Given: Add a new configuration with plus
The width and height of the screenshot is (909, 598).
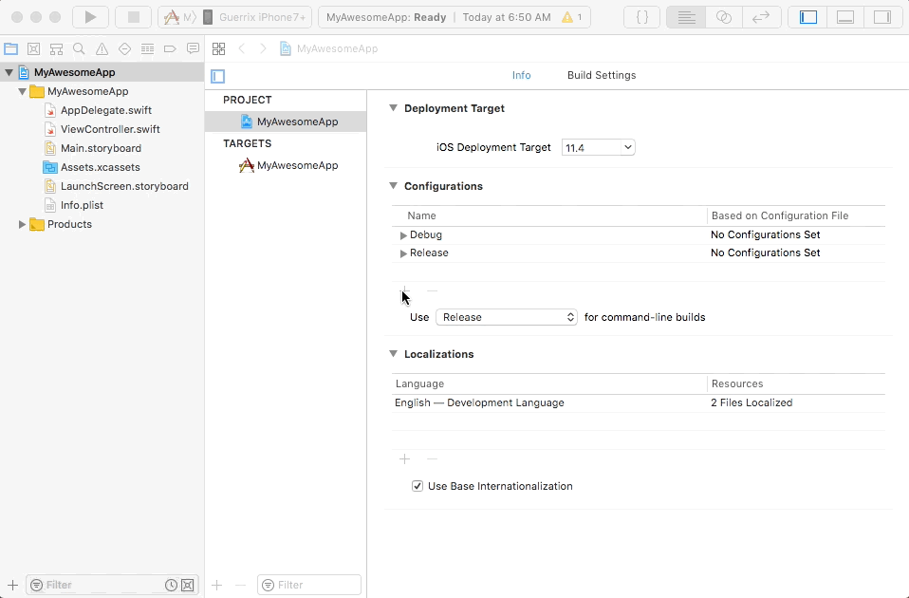Looking at the screenshot, I should 404,290.
